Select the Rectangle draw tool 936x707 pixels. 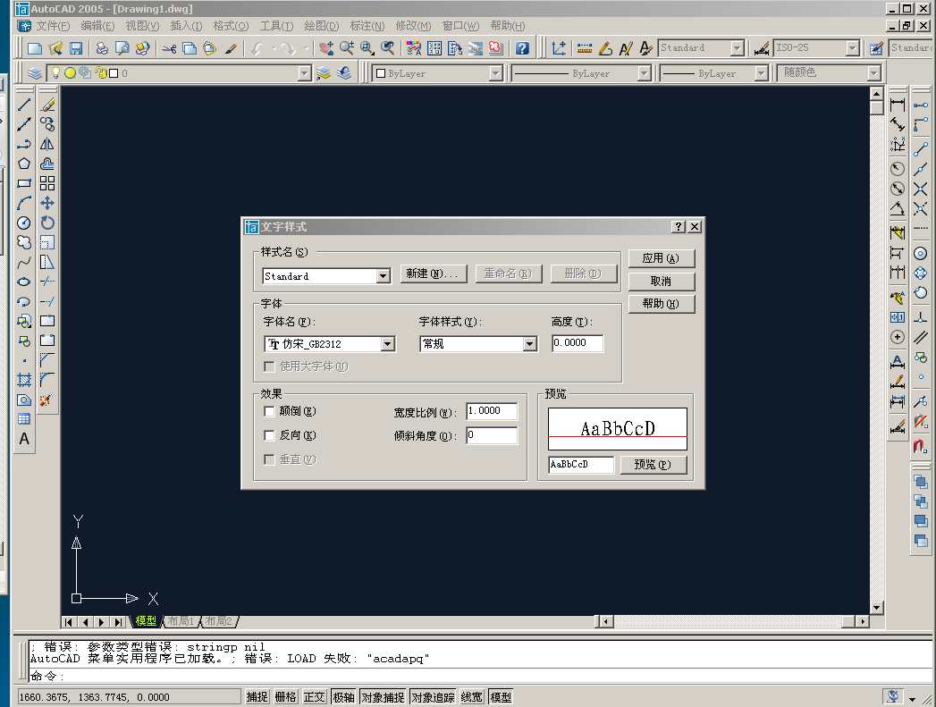point(24,183)
